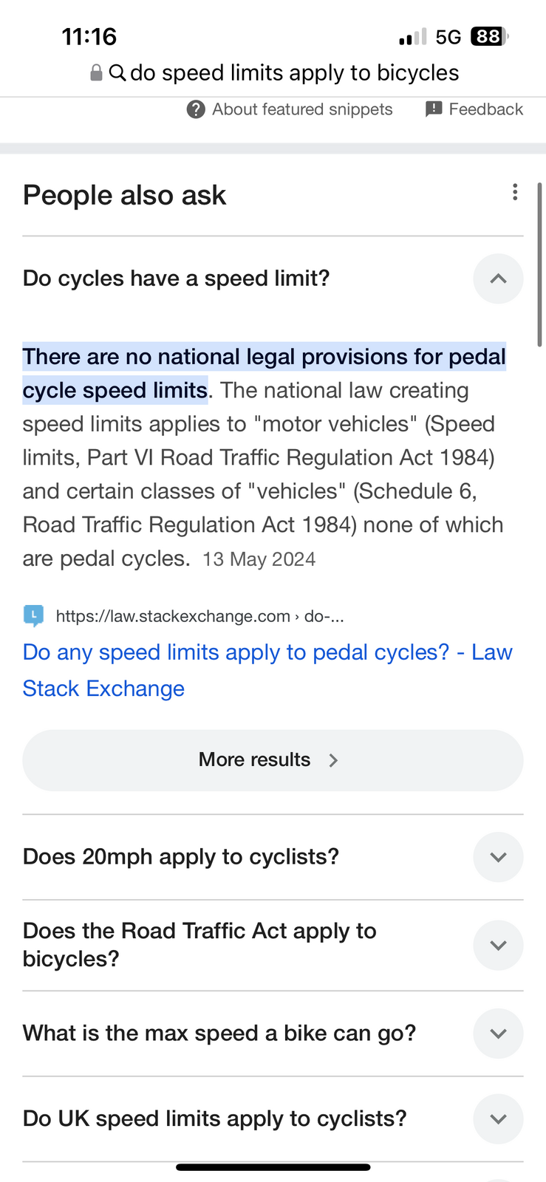The image size is (546, 1182).
Task: Tap the More results button
Action: 273,760
